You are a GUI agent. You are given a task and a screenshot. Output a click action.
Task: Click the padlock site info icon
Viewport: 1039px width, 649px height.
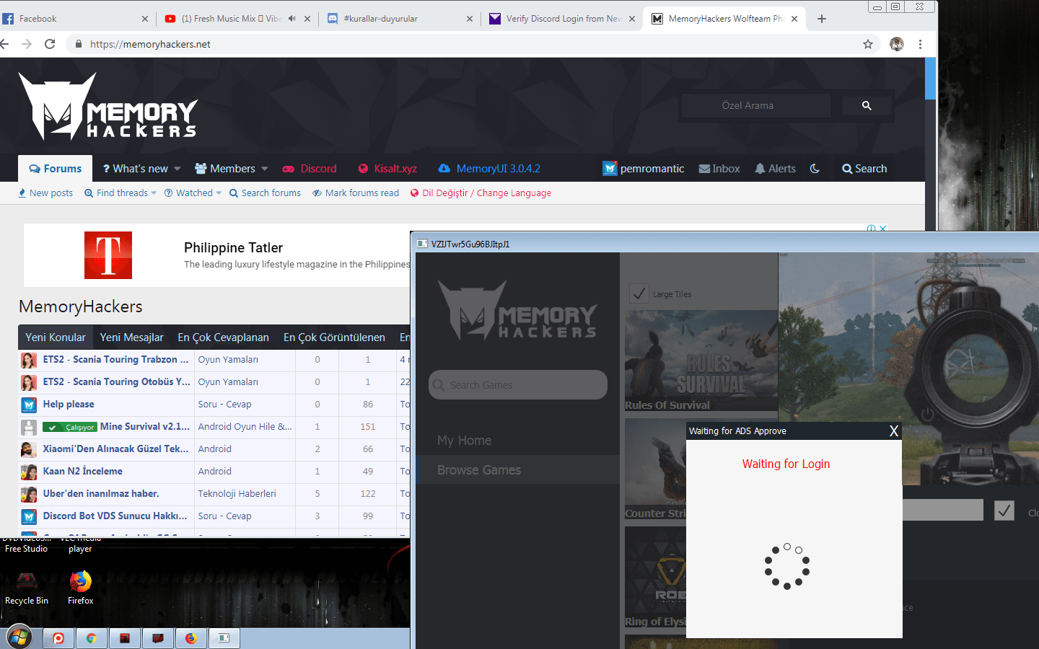pyautogui.click(x=79, y=44)
